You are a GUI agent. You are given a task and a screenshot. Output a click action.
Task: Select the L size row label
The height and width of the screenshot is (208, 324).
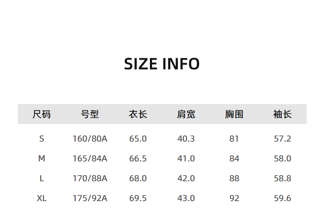tap(41, 179)
